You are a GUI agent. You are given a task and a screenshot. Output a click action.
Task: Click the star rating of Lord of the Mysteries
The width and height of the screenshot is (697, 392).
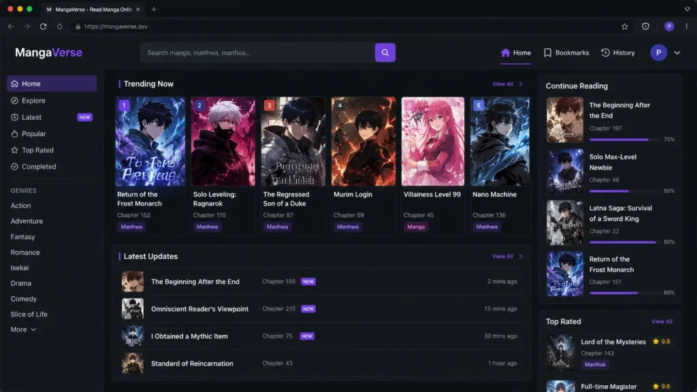(x=661, y=342)
